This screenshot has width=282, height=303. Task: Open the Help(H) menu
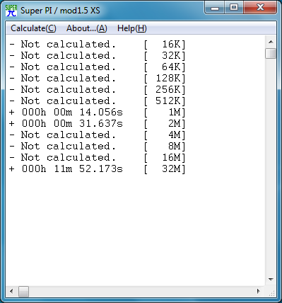[132, 28]
